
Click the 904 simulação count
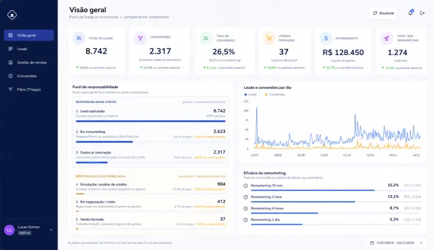[x=221, y=184]
